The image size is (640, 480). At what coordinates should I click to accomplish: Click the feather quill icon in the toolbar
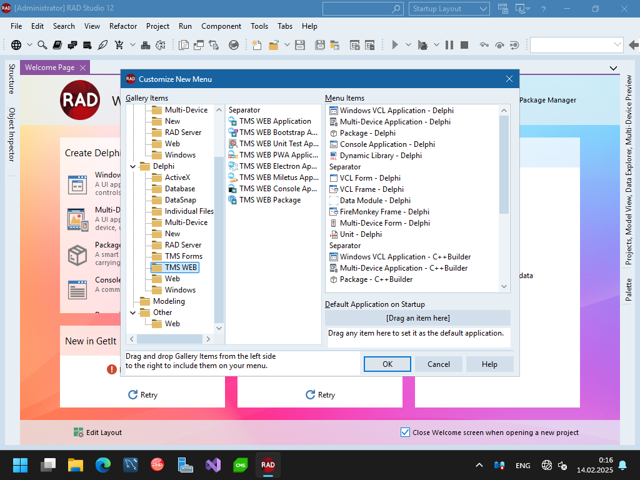(x=103, y=45)
